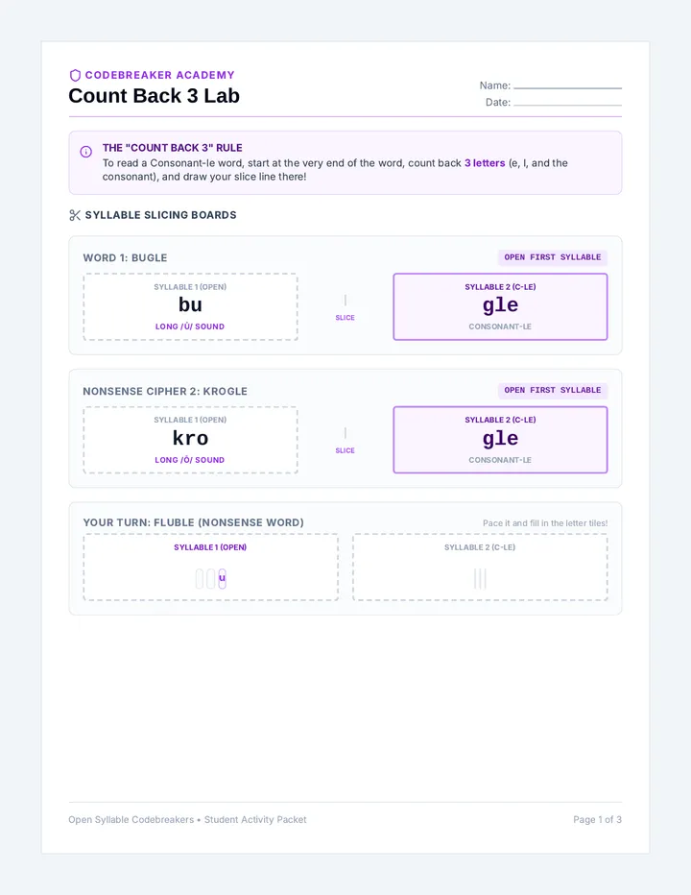Click the Name line field
Viewport: 691px width, 895px height.
pos(568,85)
